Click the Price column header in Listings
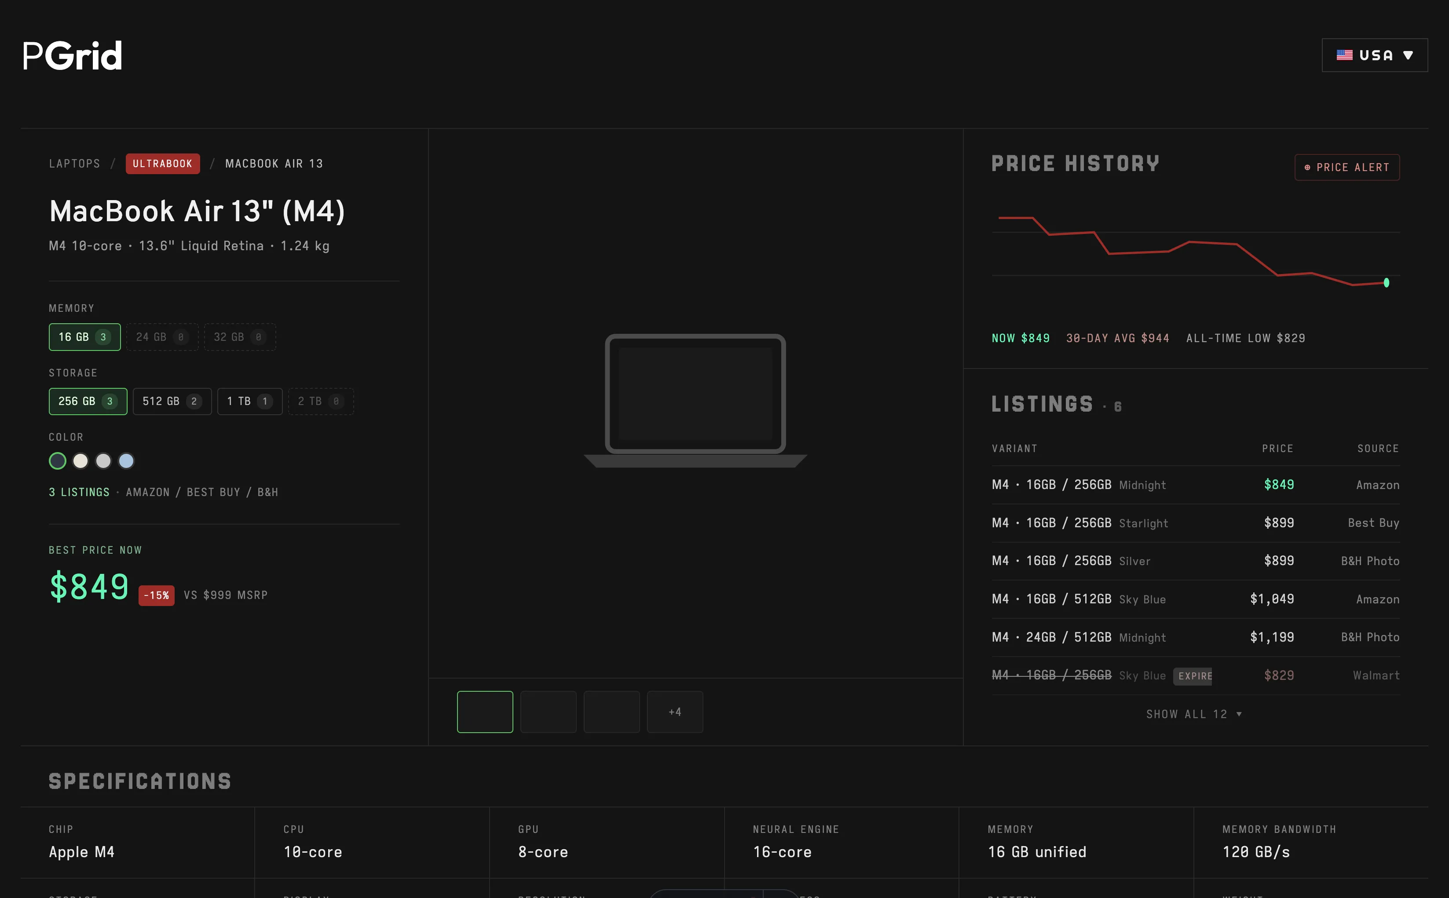 pyautogui.click(x=1277, y=449)
